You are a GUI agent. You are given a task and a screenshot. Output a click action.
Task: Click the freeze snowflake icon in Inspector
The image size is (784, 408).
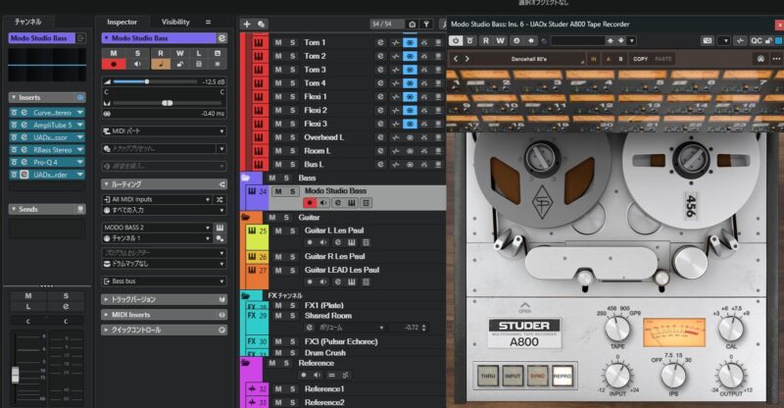tap(217, 64)
